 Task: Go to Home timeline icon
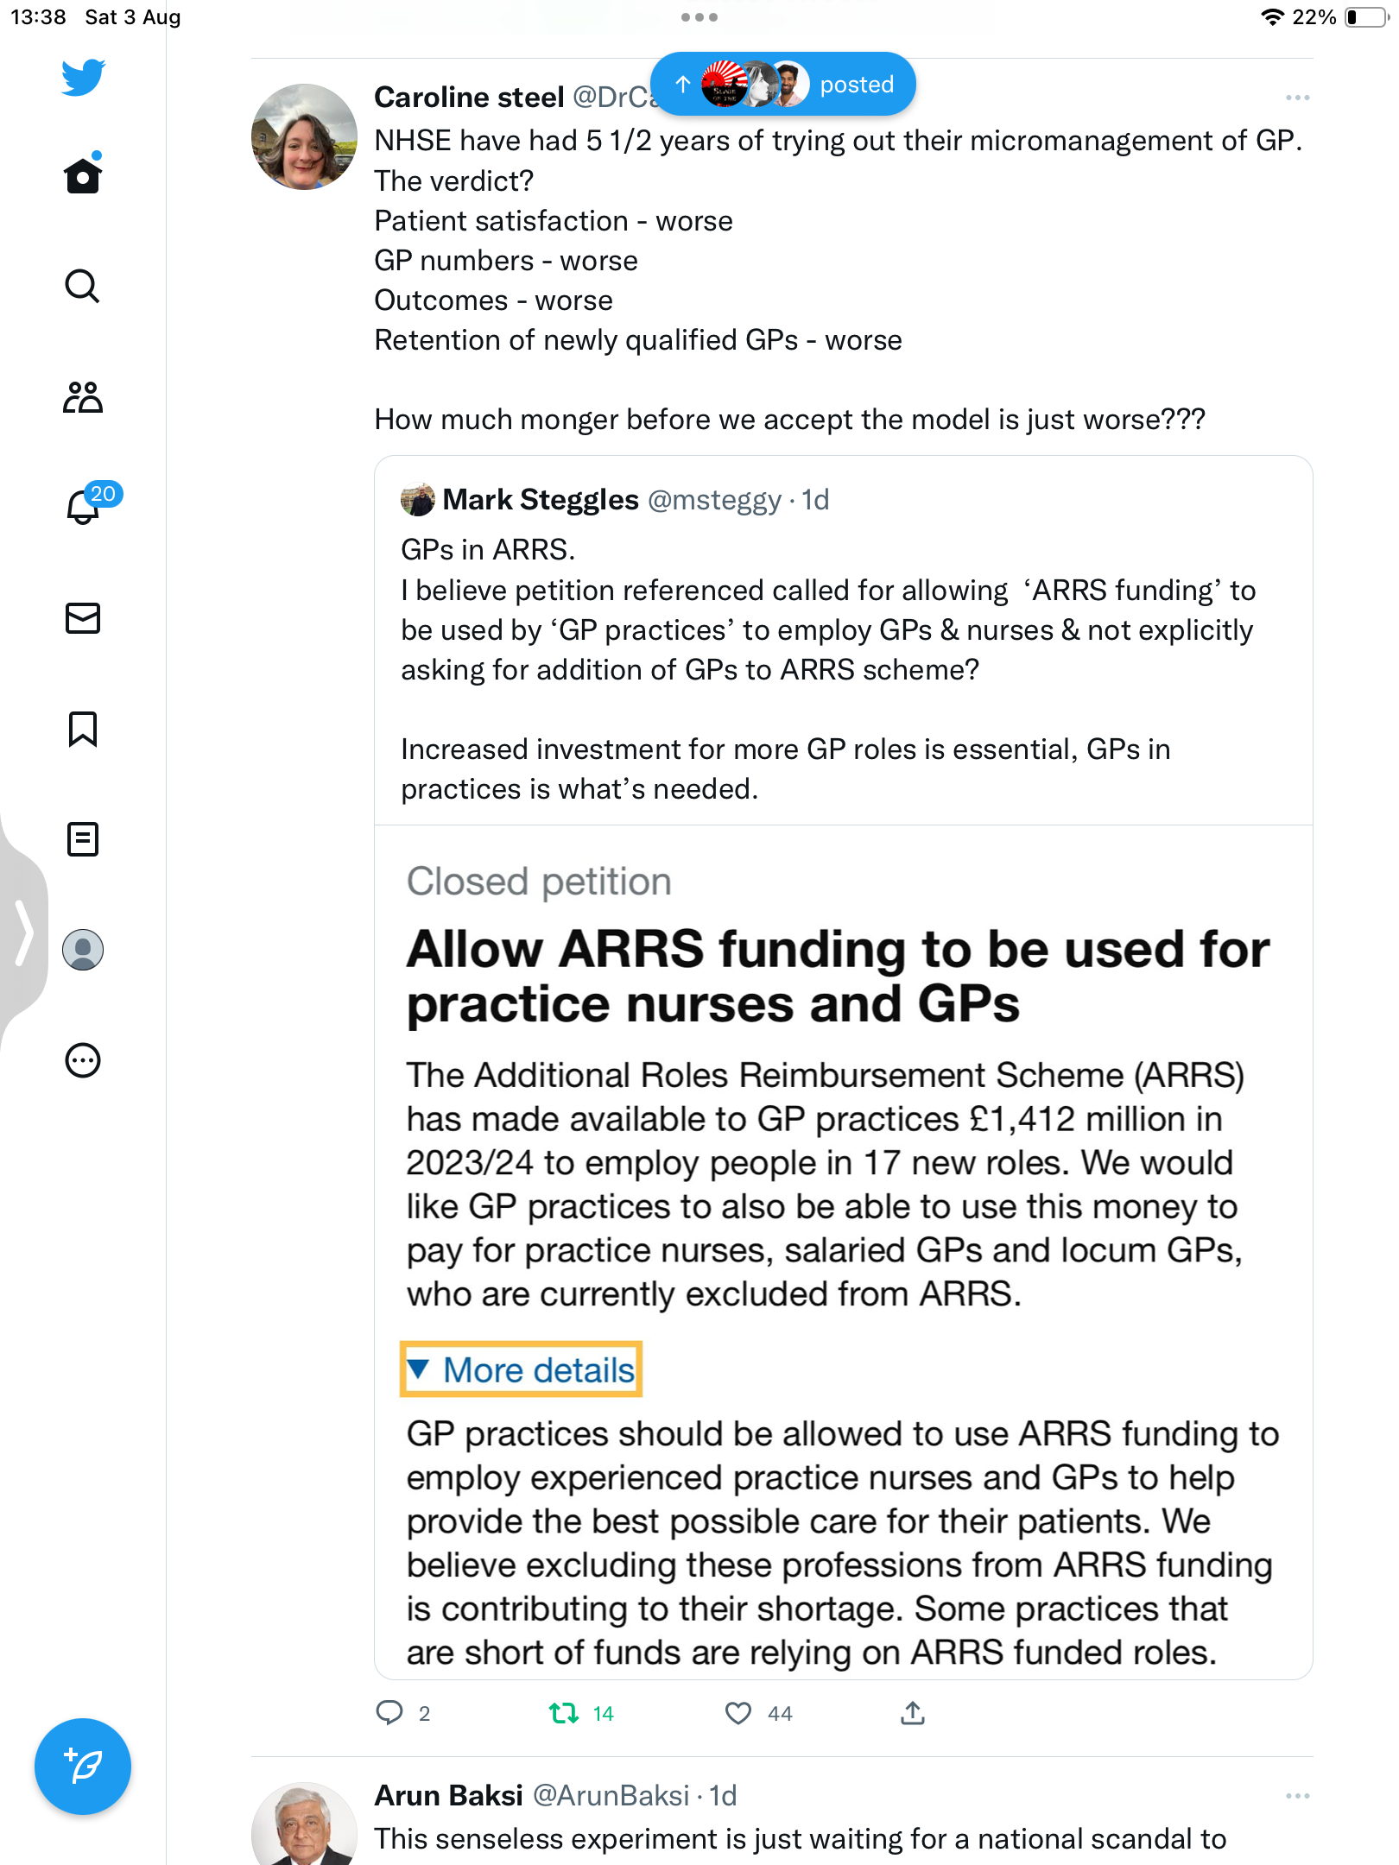tap(83, 174)
